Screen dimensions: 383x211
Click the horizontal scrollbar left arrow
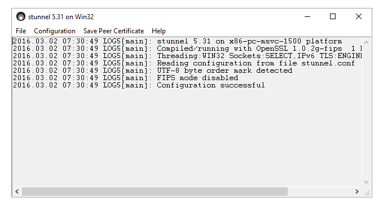(x=17, y=191)
